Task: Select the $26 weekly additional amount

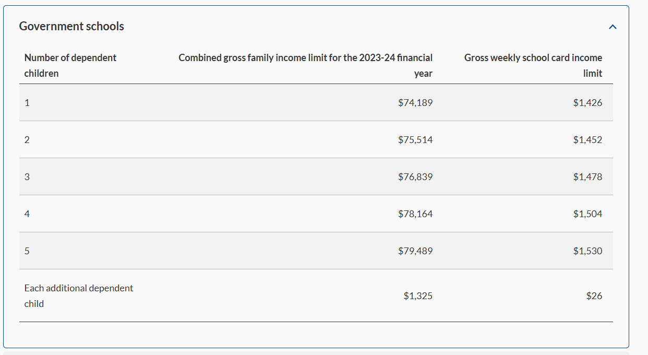Action: [x=594, y=296]
